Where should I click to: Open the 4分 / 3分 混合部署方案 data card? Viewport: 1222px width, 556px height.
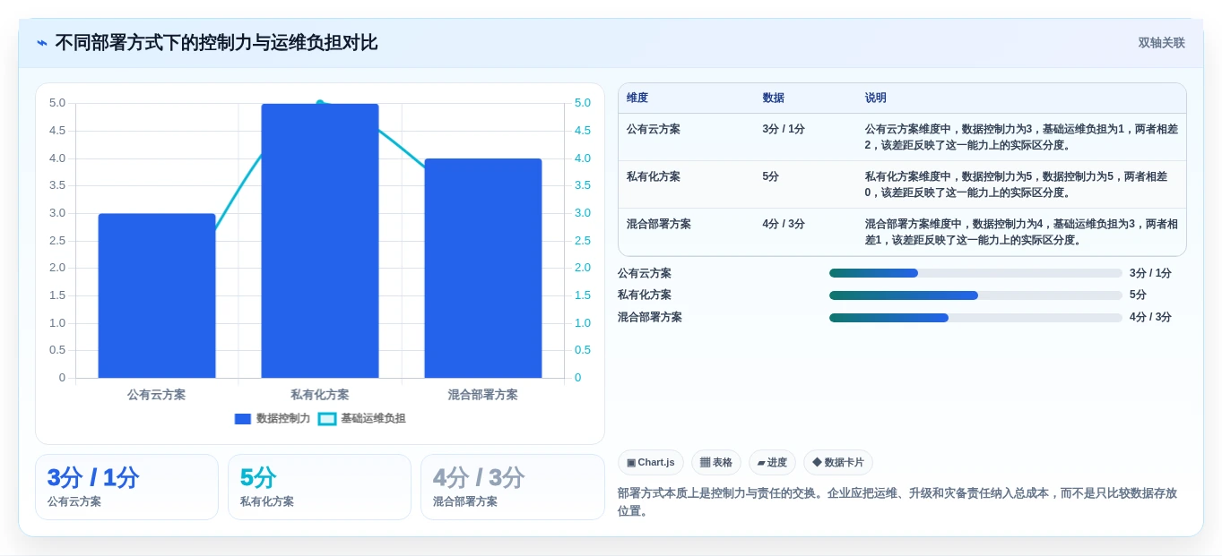[x=513, y=487]
